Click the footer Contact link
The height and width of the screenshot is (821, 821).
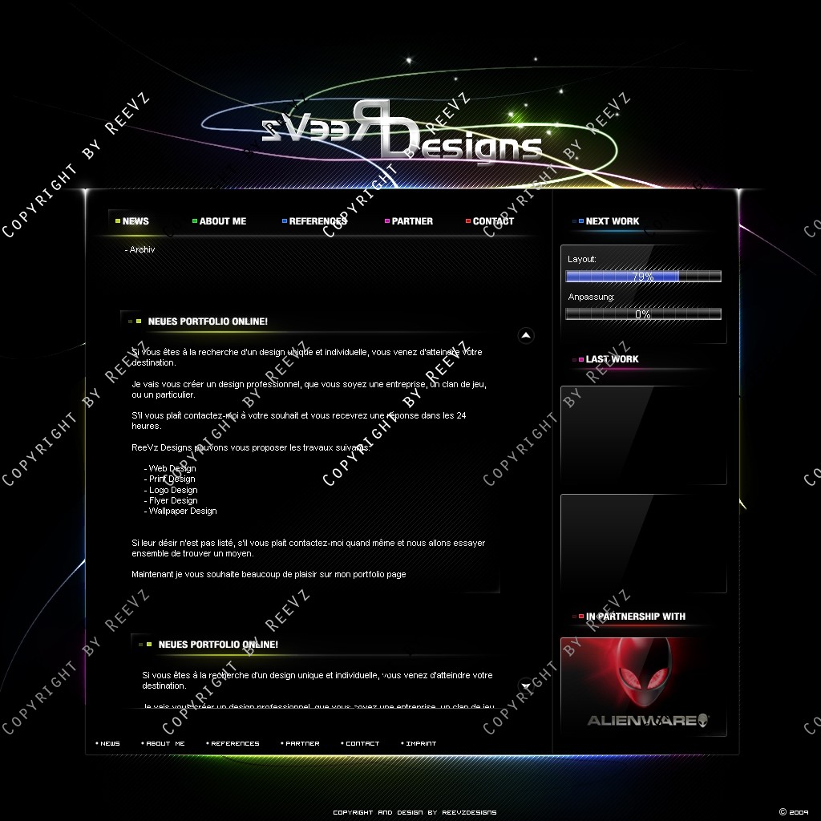point(362,743)
